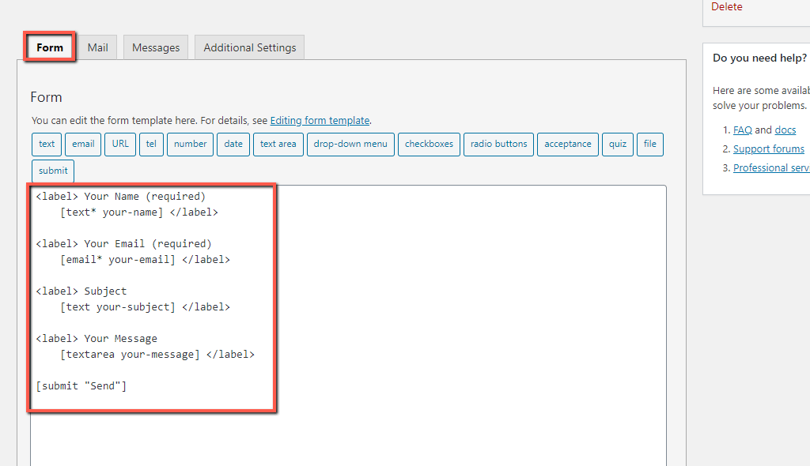
Task: Insert a number field tag
Action: coord(190,144)
